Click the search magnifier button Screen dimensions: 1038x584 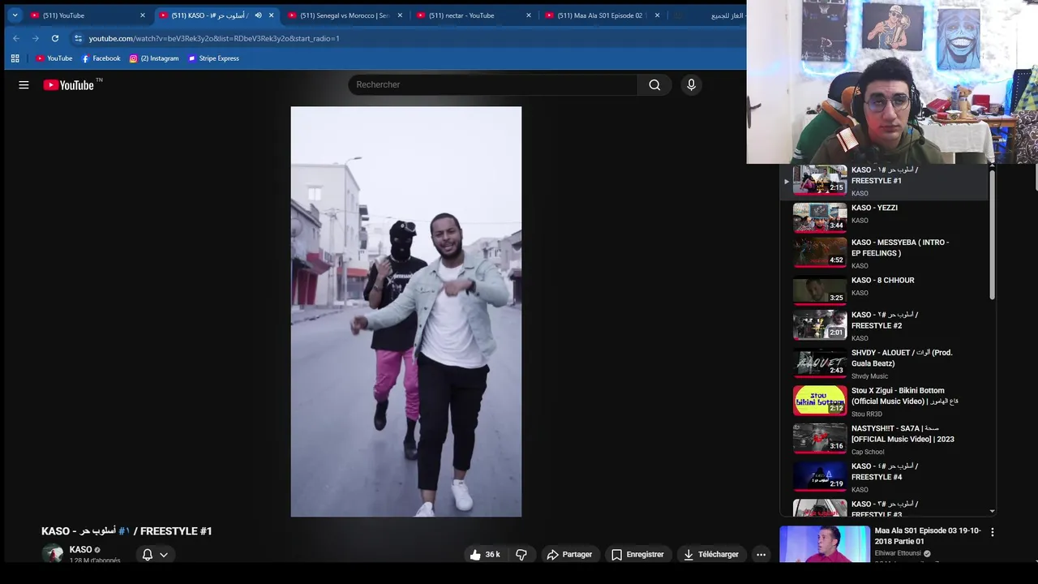654,84
